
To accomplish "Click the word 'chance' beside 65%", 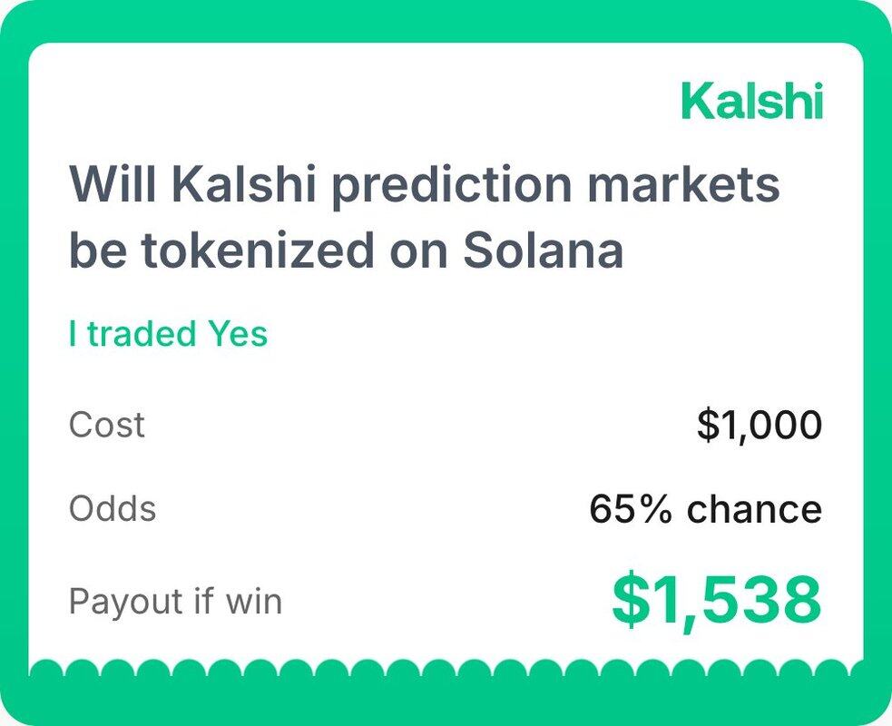I will coord(754,508).
